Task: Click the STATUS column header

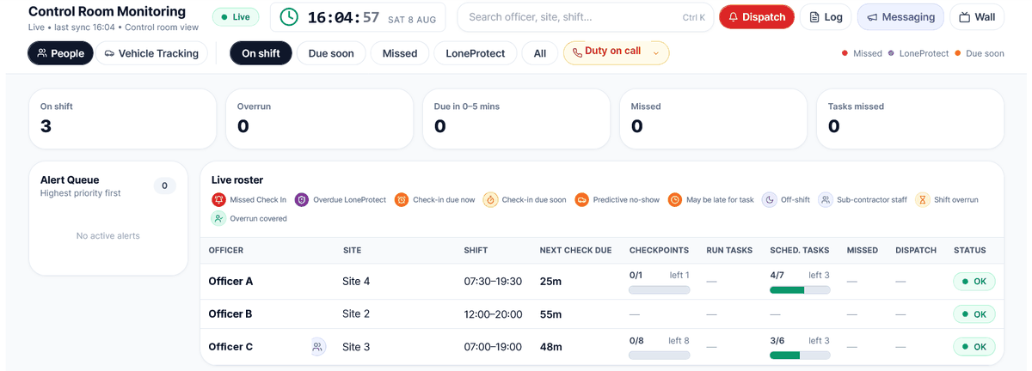Action: point(970,251)
